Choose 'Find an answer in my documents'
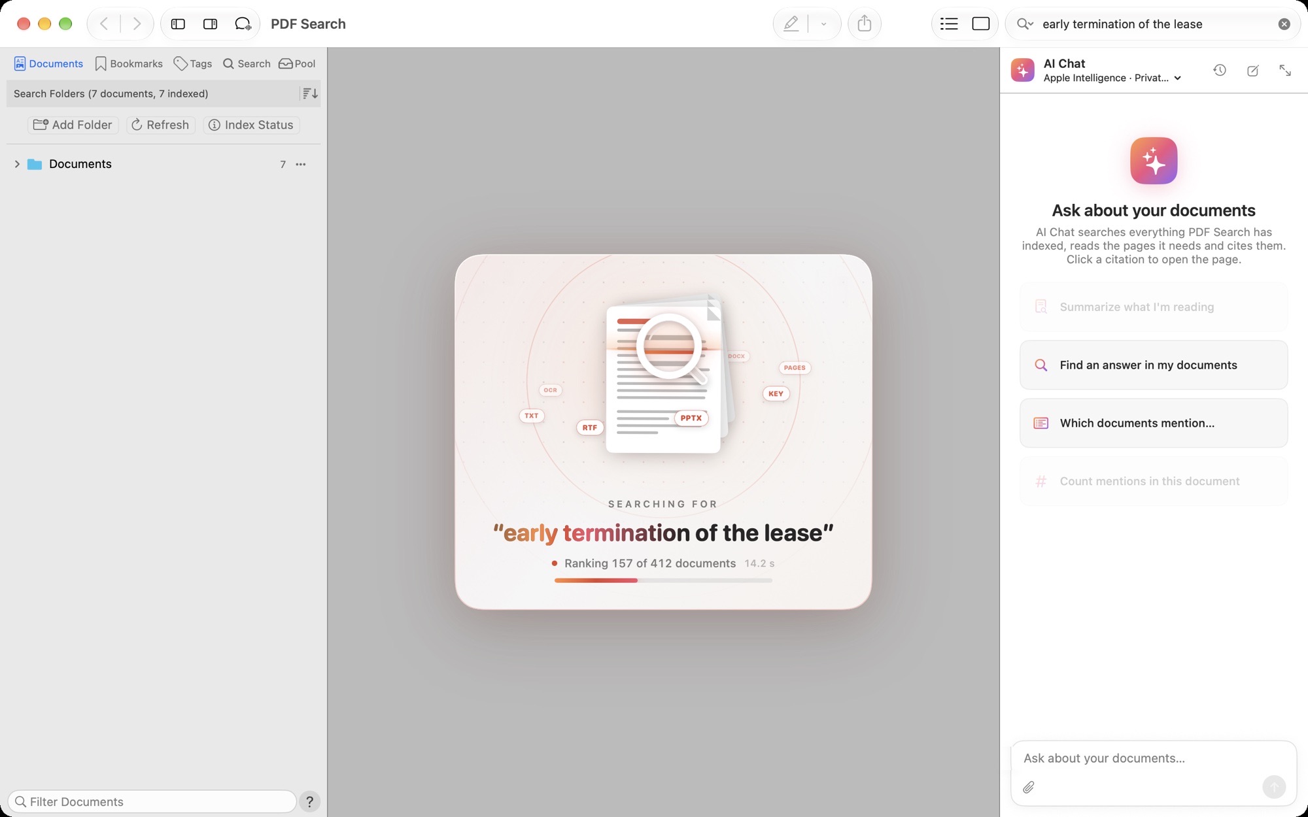 (1154, 365)
